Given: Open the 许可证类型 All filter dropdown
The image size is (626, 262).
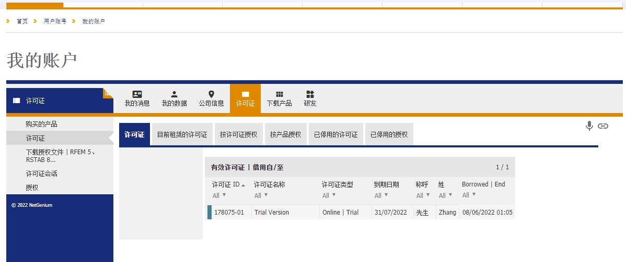Looking at the screenshot, I should tap(329, 195).
